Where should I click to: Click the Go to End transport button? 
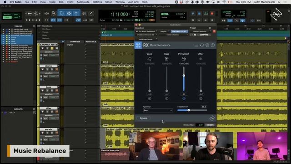click(x=212, y=20)
